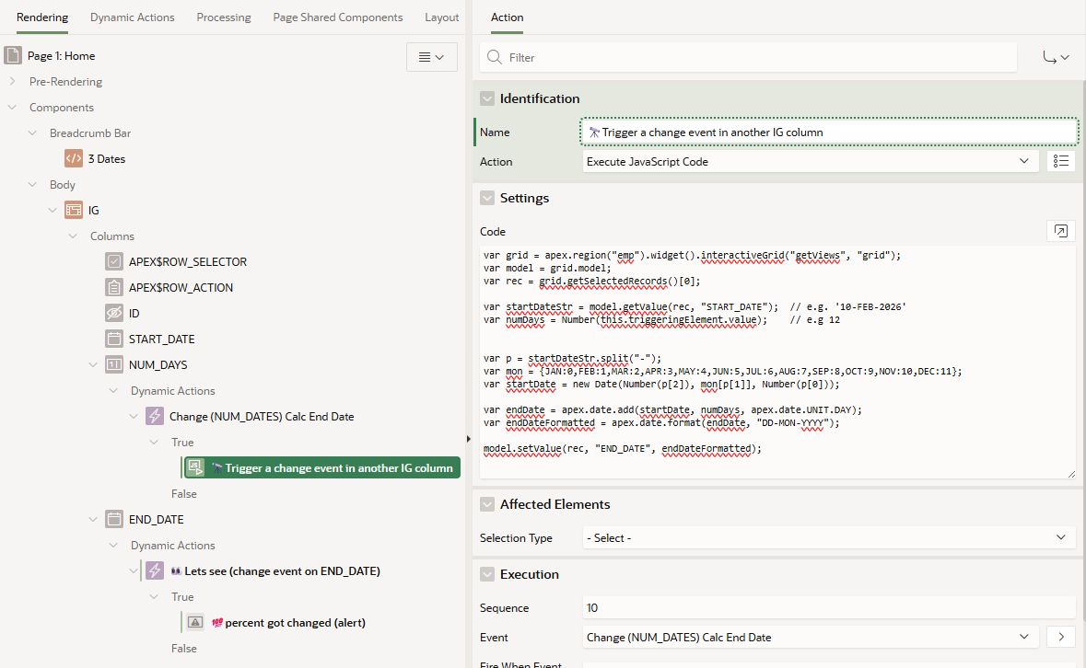Expand the Pre-Rendering tree node
The image size is (1086, 668).
click(13, 82)
